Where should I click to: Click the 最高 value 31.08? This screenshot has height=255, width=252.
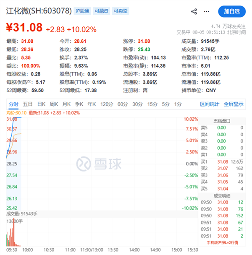(x=27, y=41)
